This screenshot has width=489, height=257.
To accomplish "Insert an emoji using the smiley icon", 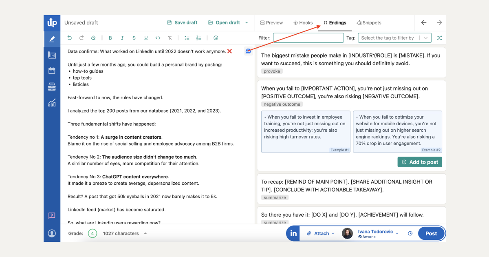I will (x=216, y=38).
